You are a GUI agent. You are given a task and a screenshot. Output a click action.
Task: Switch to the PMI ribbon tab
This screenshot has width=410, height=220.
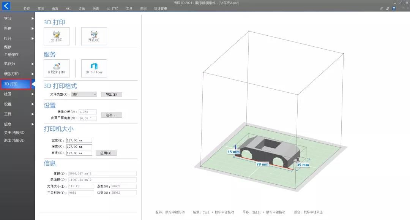point(68,9)
